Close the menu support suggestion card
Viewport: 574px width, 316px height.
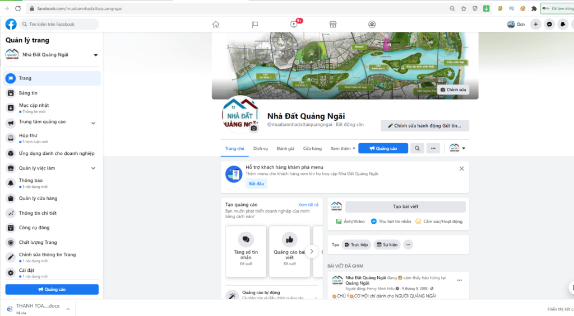462,168
